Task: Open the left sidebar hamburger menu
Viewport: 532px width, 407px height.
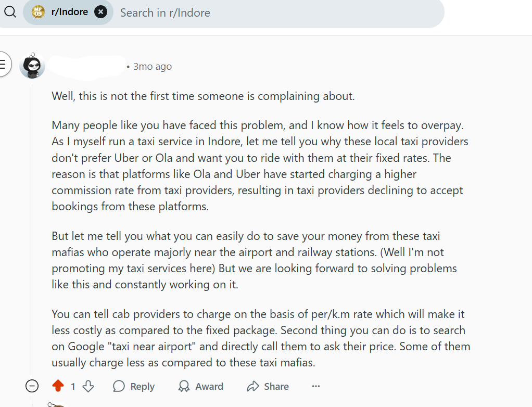Action: coord(3,65)
